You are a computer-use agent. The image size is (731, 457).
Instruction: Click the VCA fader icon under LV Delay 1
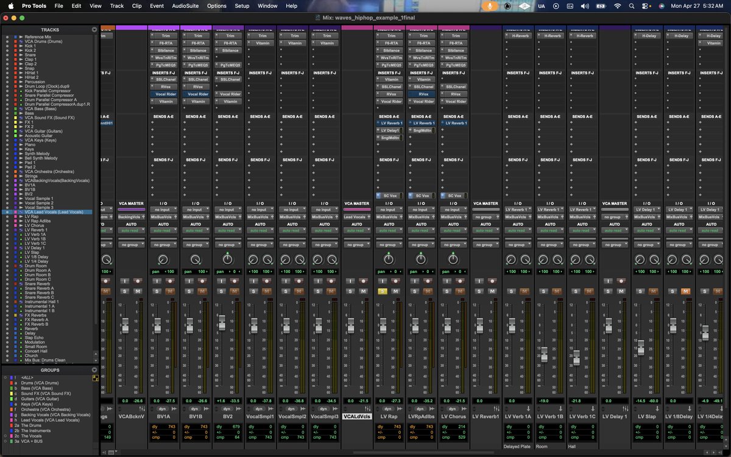point(626,408)
